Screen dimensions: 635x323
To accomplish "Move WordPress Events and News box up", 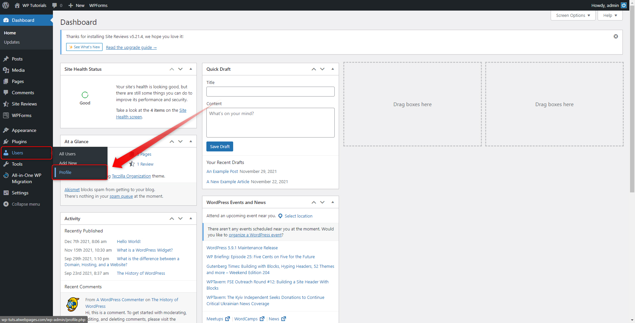I will coord(314,202).
